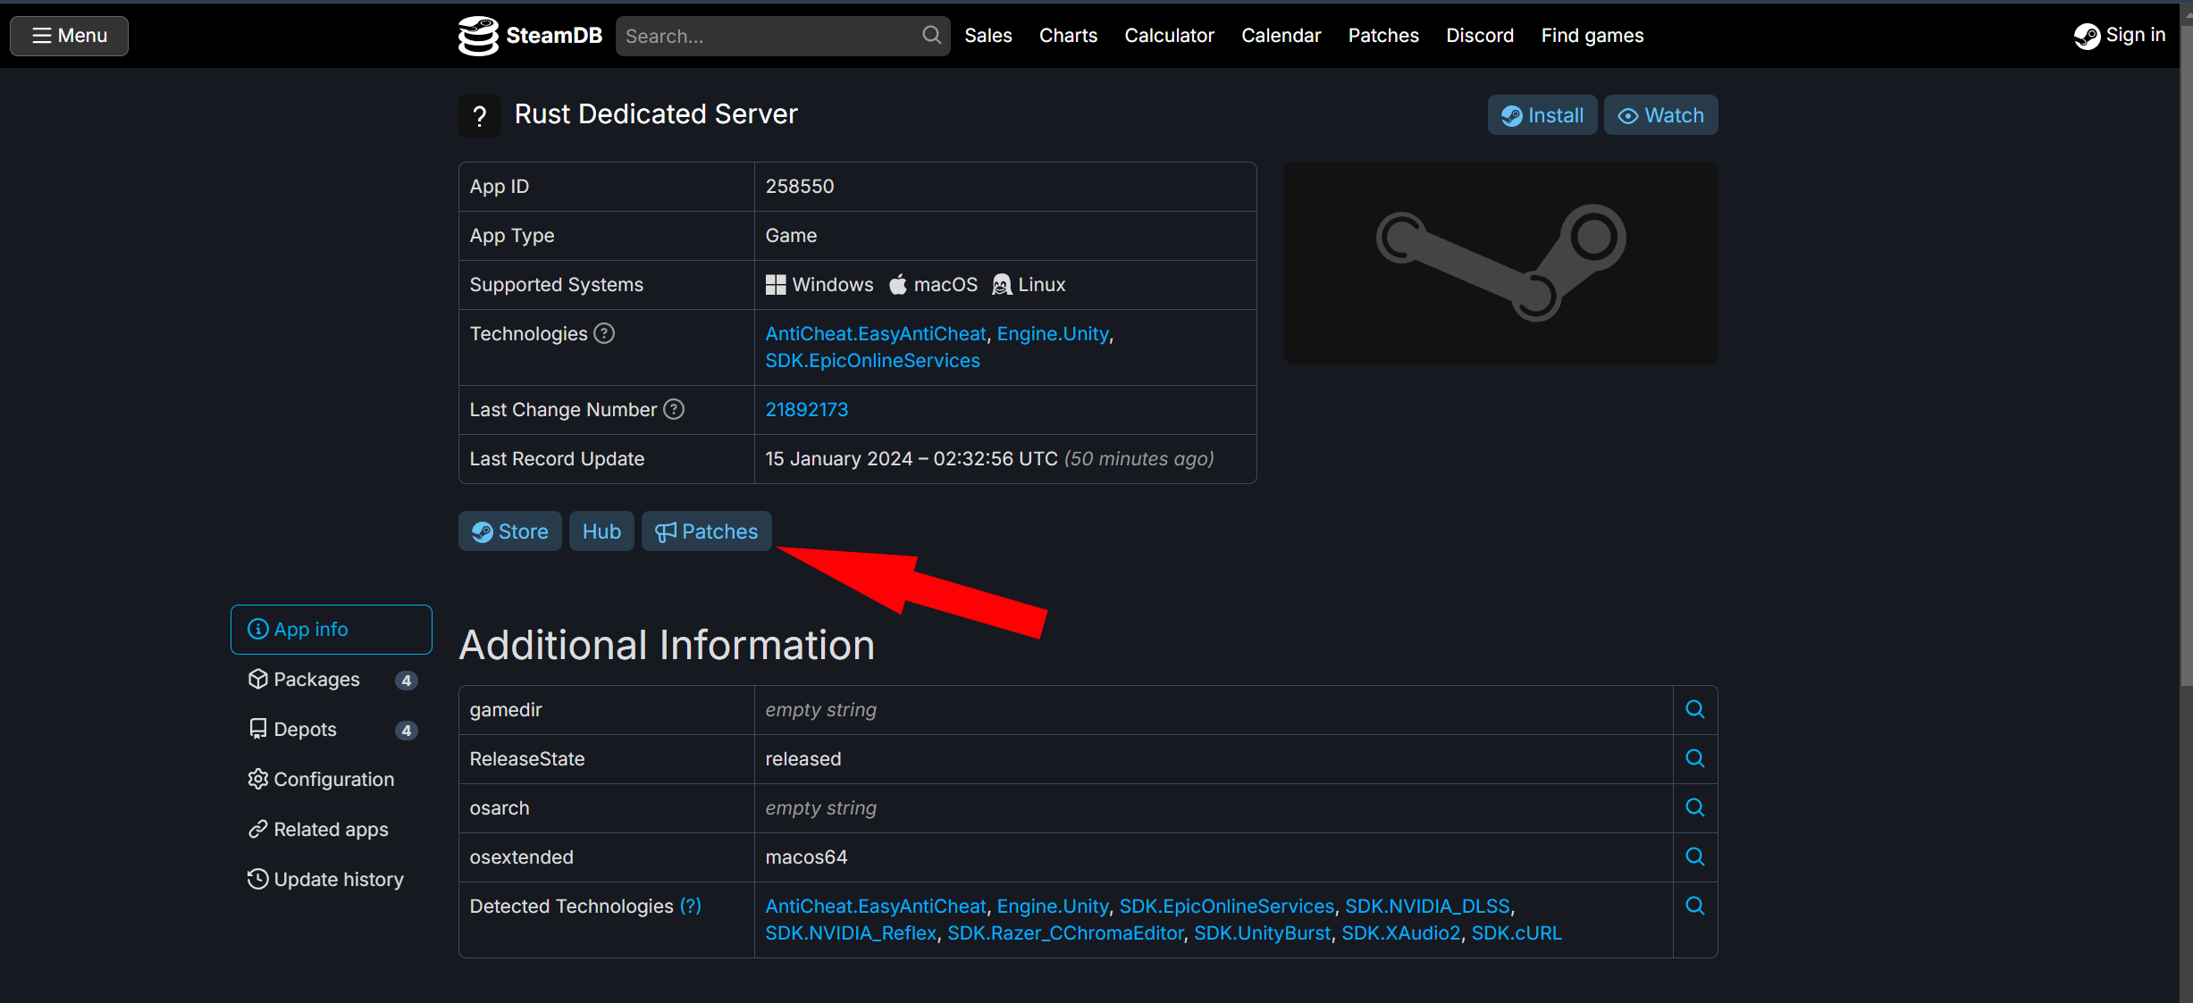
Task: Switch to the Depots sidebar tab
Action: [305, 730]
